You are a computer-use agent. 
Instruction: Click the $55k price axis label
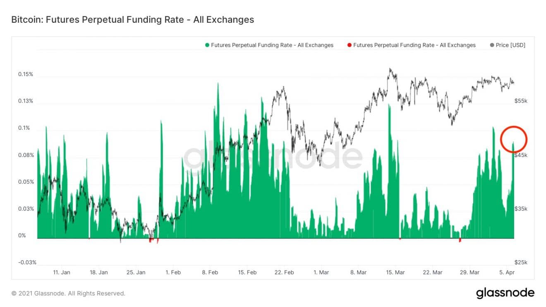[x=521, y=101]
